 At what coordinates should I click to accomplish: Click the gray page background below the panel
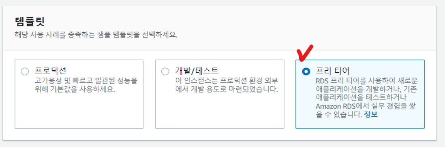pos(222,144)
